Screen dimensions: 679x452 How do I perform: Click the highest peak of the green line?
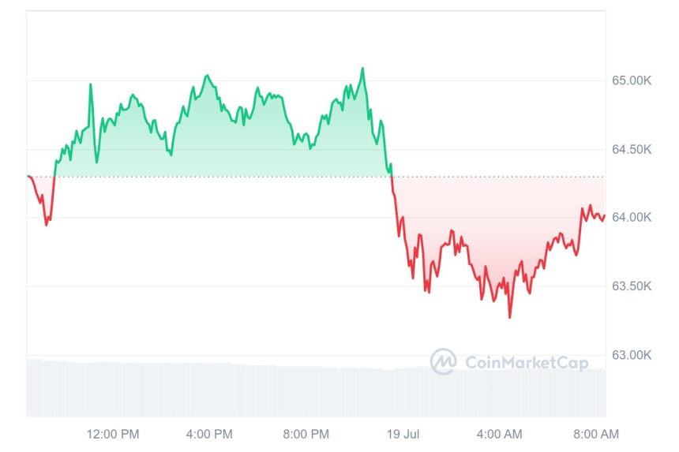362,69
